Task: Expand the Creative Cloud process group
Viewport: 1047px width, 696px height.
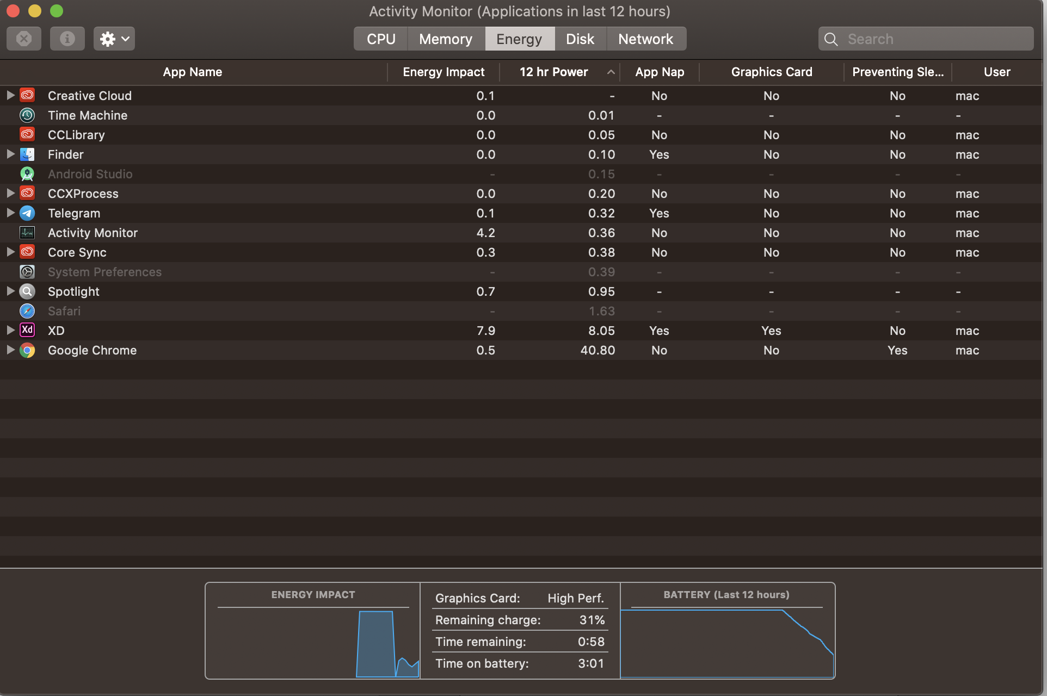Action: (x=10, y=95)
